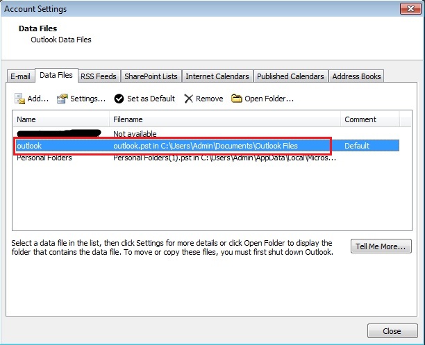Click the Comment column header

pos(369,119)
